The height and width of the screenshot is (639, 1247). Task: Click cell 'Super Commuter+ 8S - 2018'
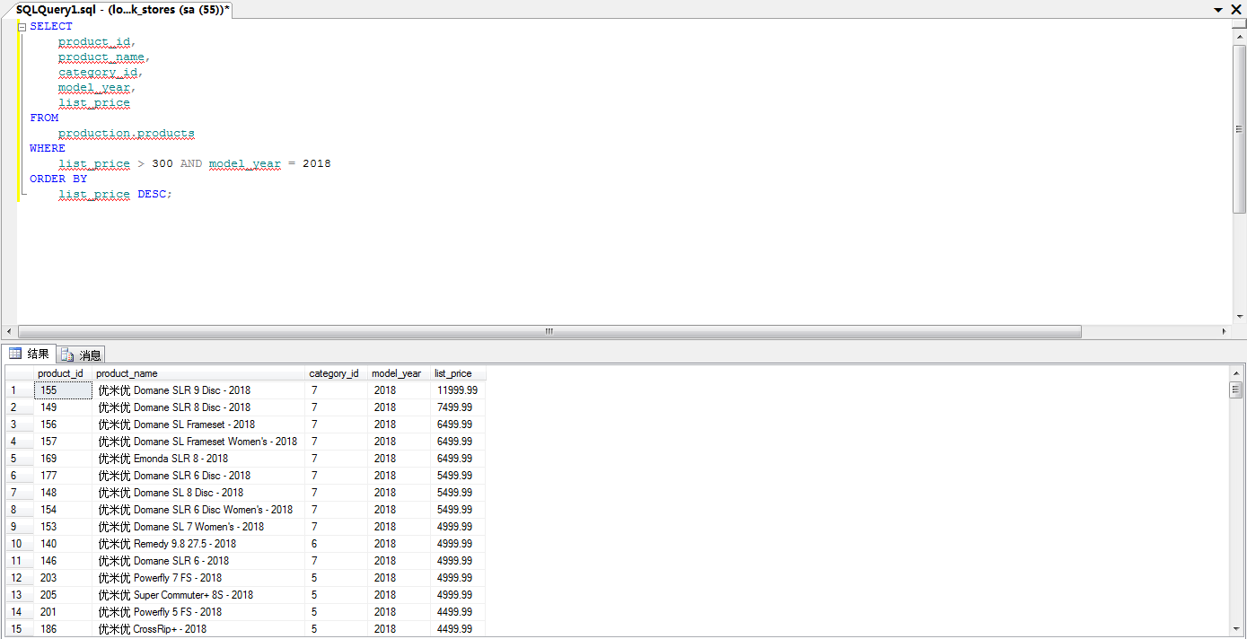click(x=199, y=595)
